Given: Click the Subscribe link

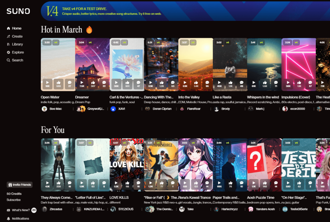Looking at the screenshot, I should [x=14, y=200].
